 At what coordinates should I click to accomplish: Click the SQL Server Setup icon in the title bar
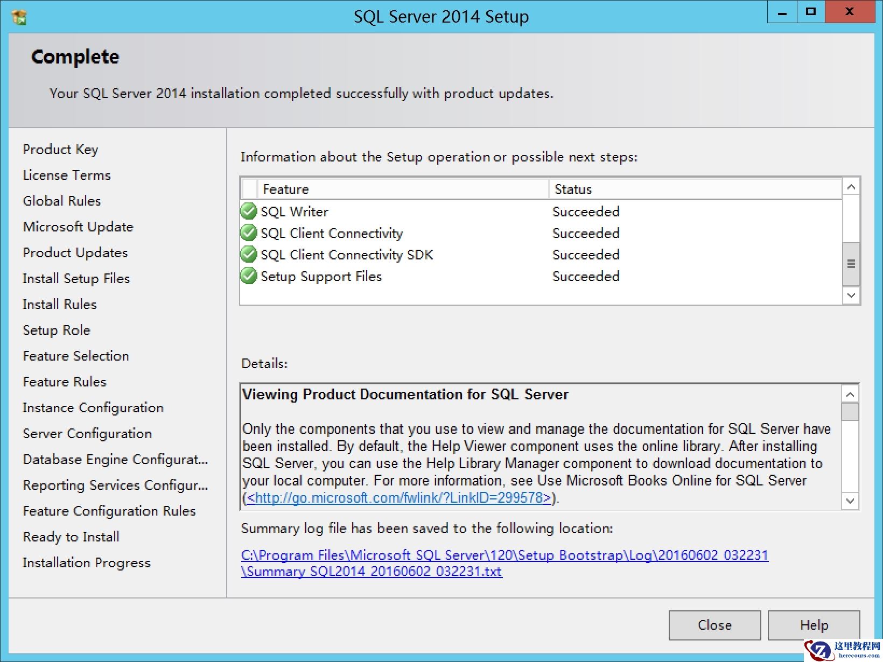point(18,17)
